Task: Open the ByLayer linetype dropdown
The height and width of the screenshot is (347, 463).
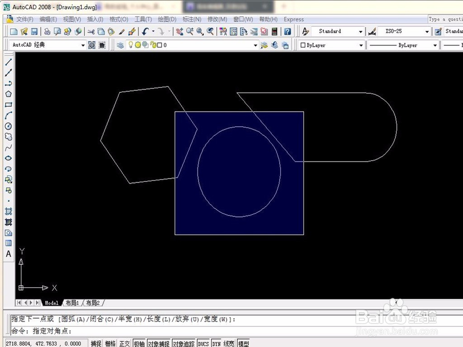Action: [x=435, y=45]
